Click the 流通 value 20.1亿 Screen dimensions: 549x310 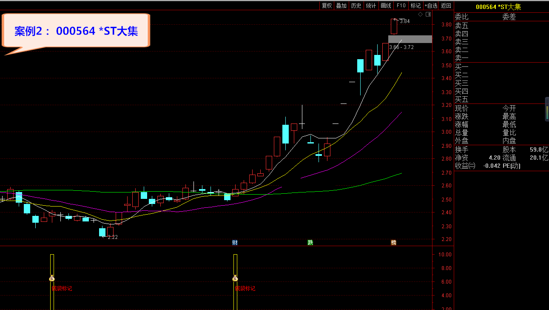click(x=539, y=158)
